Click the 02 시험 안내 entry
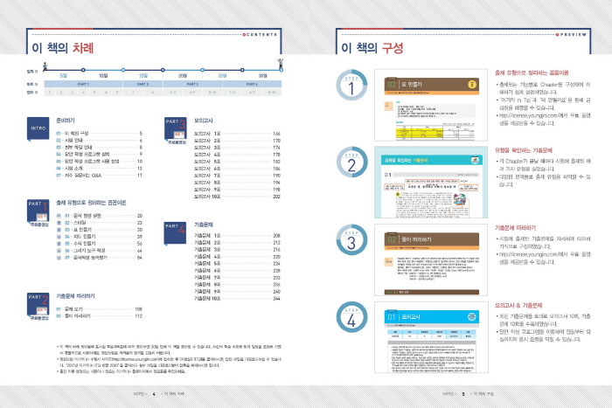Image resolution: width=612 pixels, height=408 pixels. 99,141
